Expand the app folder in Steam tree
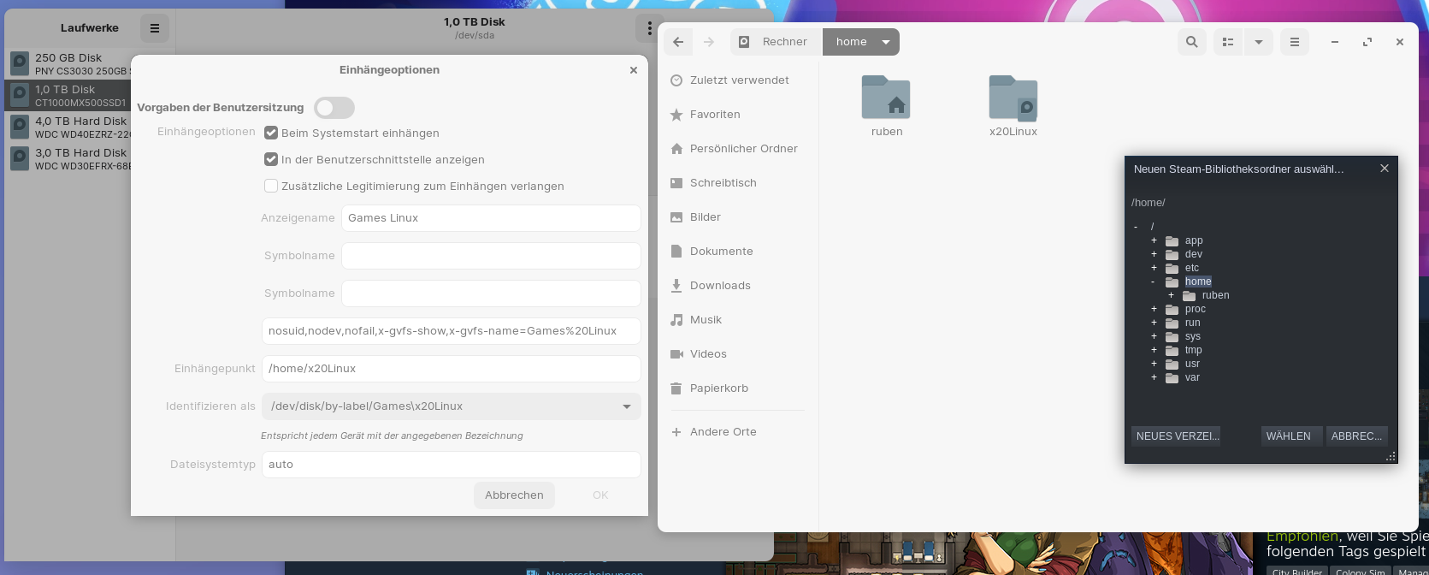Viewport: 1429px width, 575px height. point(1154,240)
